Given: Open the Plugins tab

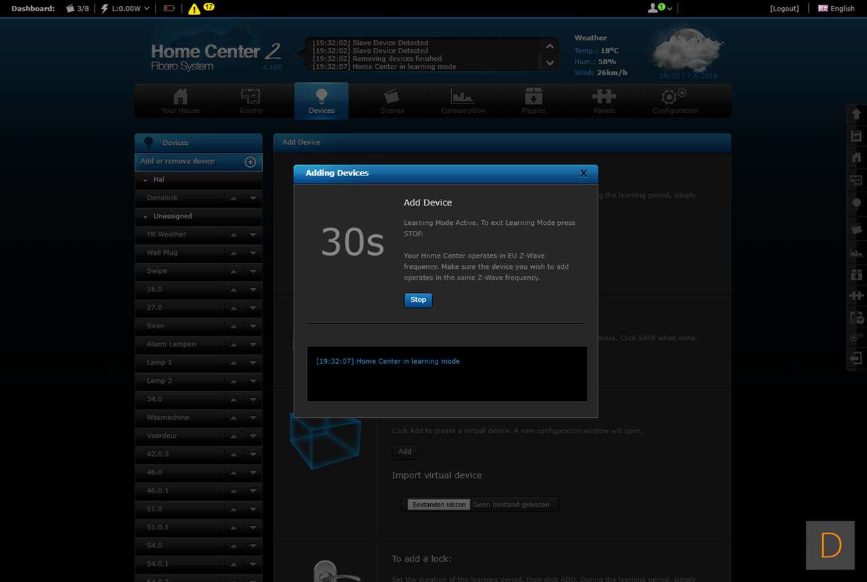Looking at the screenshot, I should (534, 101).
